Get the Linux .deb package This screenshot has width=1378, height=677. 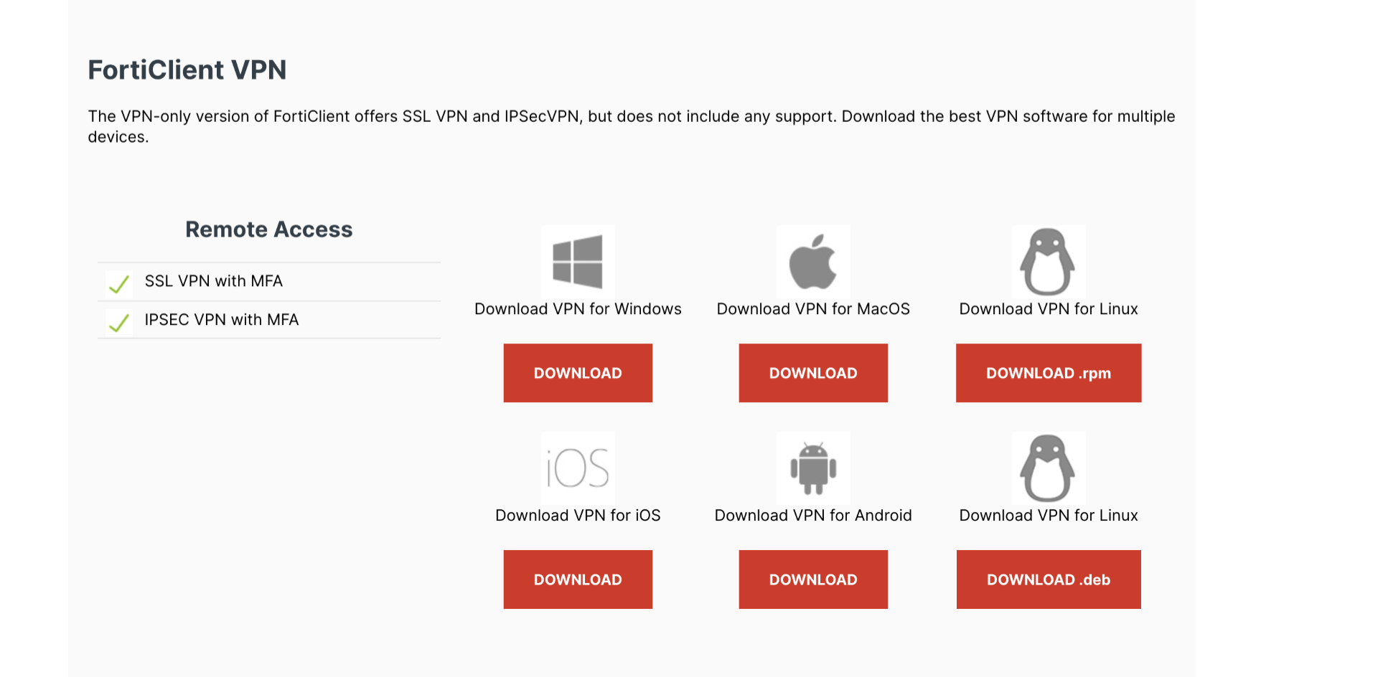pos(1049,579)
